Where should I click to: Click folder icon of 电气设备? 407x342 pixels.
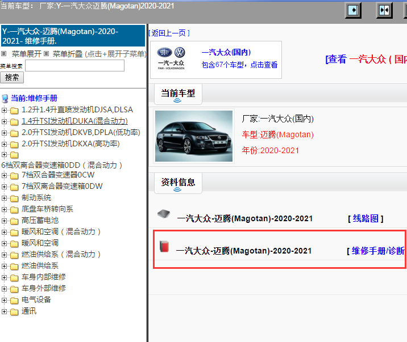pyautogui.click(x=14, y=301)
